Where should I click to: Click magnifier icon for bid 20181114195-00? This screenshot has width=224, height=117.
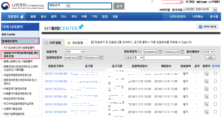206,73
